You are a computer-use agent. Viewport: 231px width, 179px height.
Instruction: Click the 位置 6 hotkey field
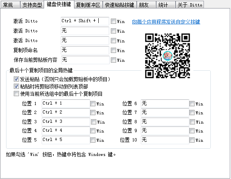(x=165, y=103)
